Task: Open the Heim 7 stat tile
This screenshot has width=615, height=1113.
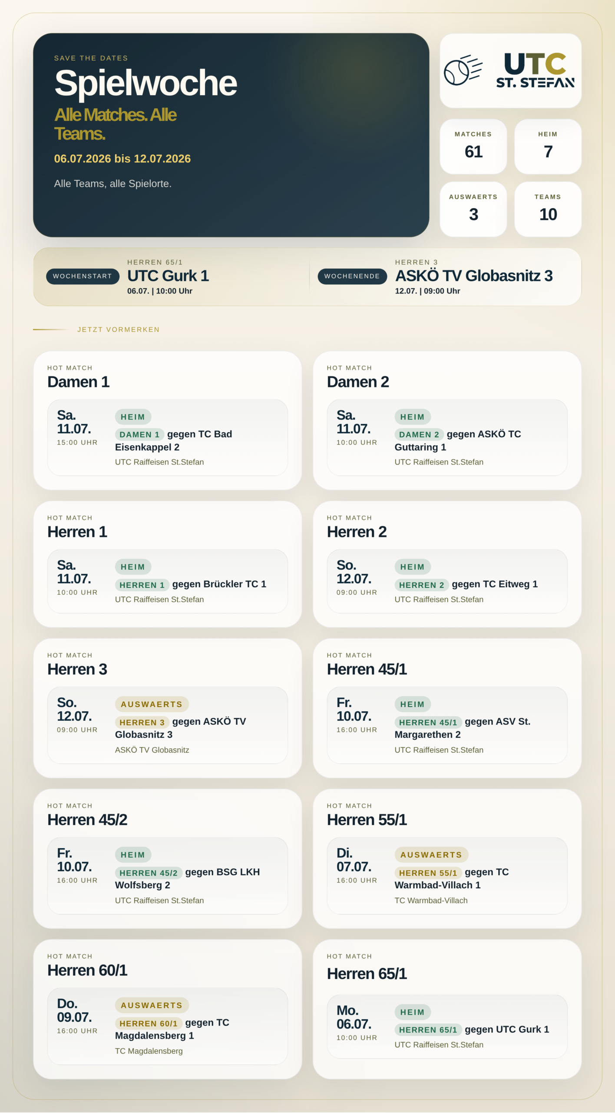Action: 548,147
